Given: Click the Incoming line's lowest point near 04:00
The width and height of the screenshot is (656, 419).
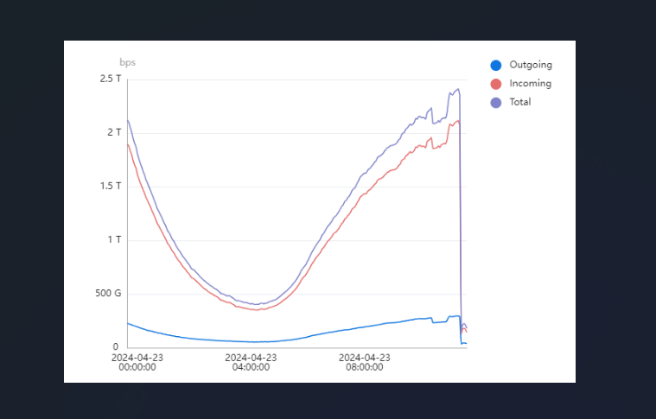Looking at the screenshot, I should (x=256, y=309).
